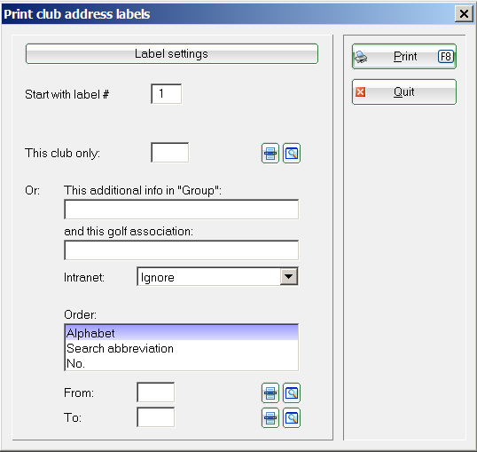Open the club list icon next to To
Viewport: 477px width, 452px height.
270,417
